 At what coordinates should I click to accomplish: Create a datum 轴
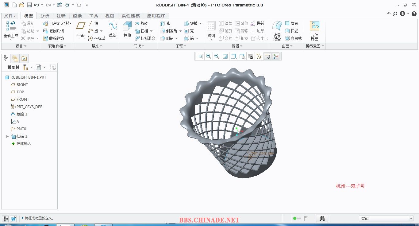click(x=93, y=23)
